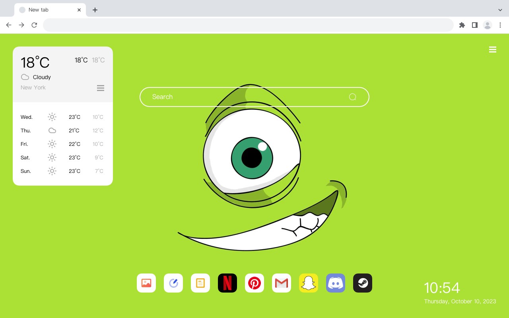Toggle the browser side panel

click(475, 25)
